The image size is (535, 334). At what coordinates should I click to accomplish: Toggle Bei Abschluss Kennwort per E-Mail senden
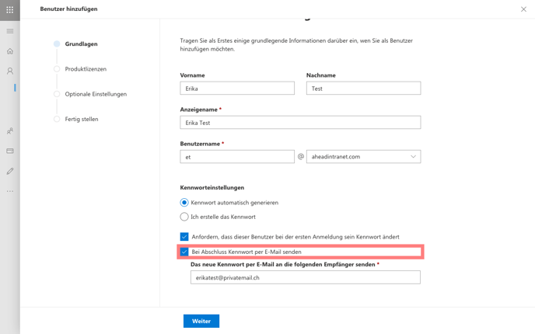pyautogui.click(x=184, y=252)
